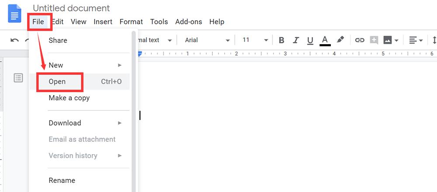Show the document outline icon
437x192 pixels.
(x=18, y=78)
